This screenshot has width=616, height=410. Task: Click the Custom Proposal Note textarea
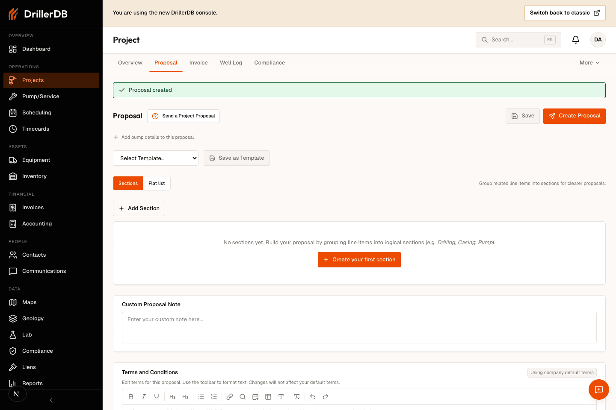coord(359,328)
